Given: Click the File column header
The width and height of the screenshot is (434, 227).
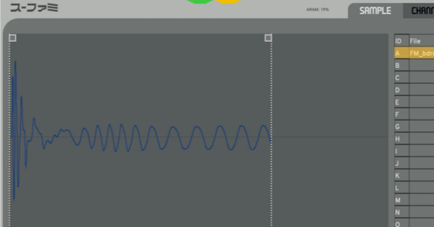Looking at the screenshot, I should click(x=422, y=41).
